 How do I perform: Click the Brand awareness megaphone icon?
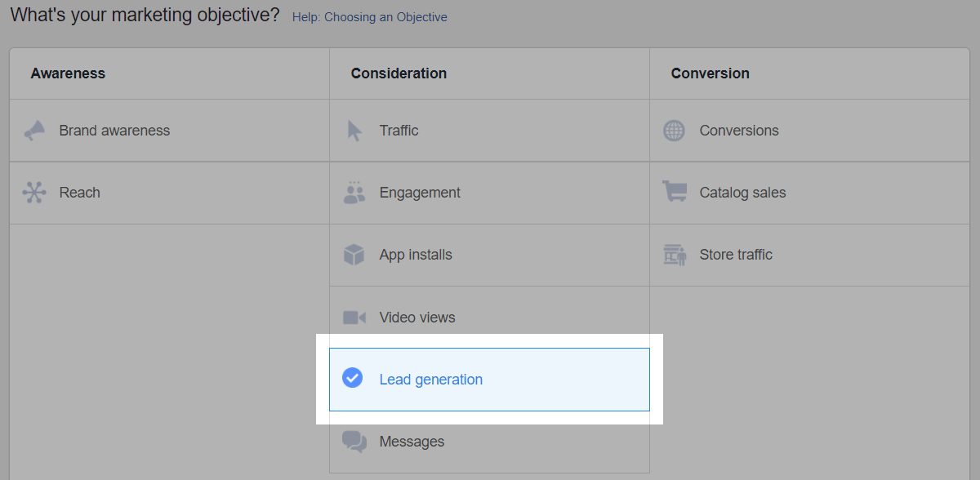click(34, 131)
